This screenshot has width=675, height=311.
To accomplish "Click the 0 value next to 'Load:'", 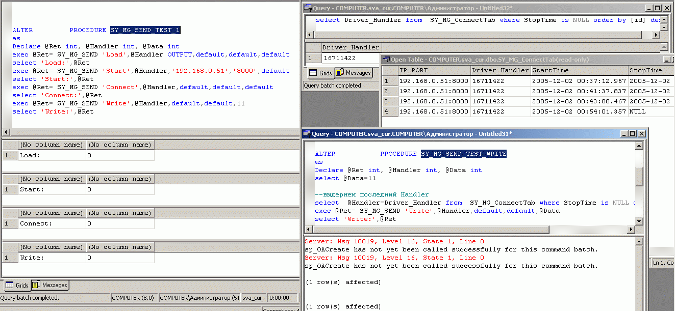I will coord(120,155).
